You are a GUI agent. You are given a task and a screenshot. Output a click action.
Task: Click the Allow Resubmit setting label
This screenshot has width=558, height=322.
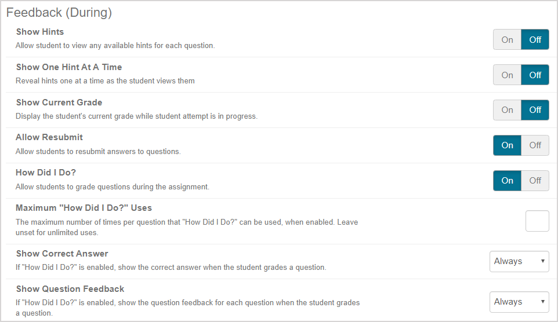(49, 137)
